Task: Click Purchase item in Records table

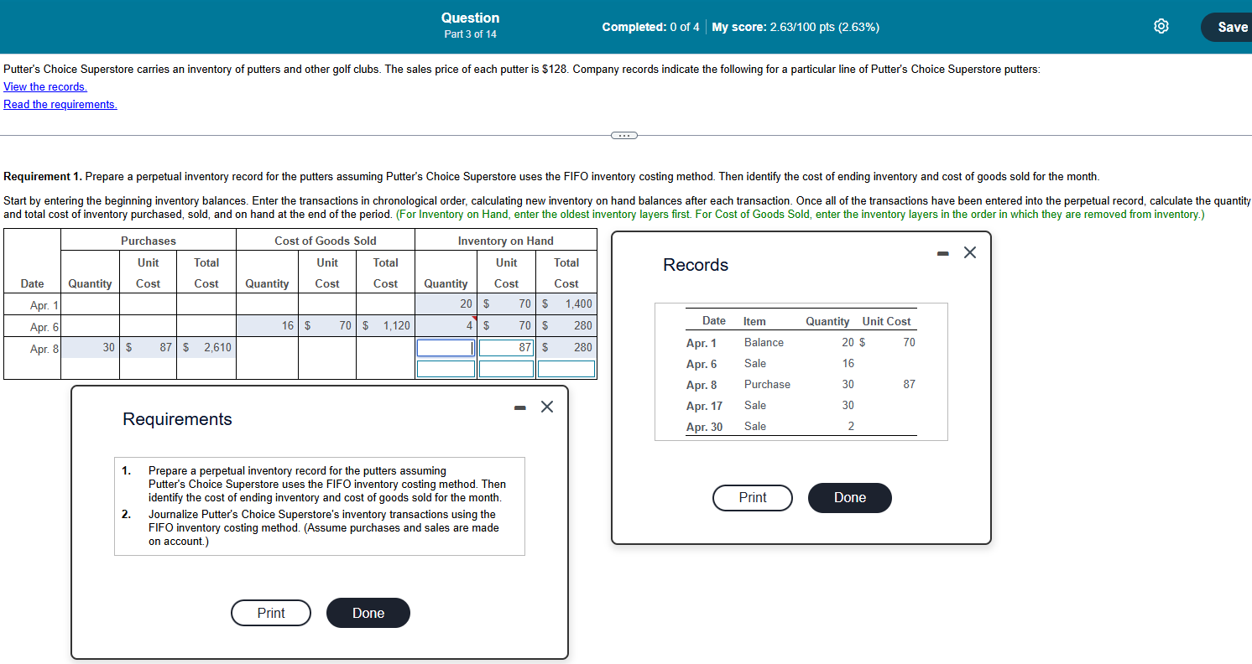Action: [767, 385]
